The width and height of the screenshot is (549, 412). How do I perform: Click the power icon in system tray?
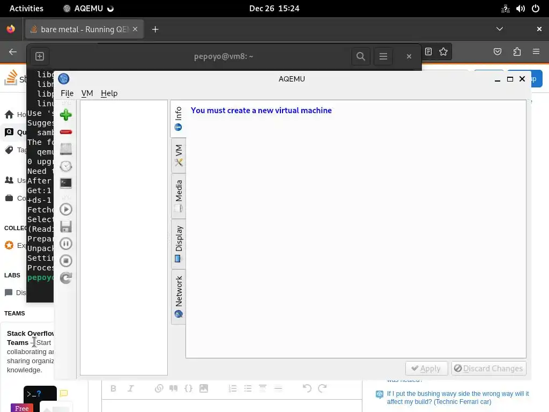(536, 9)
